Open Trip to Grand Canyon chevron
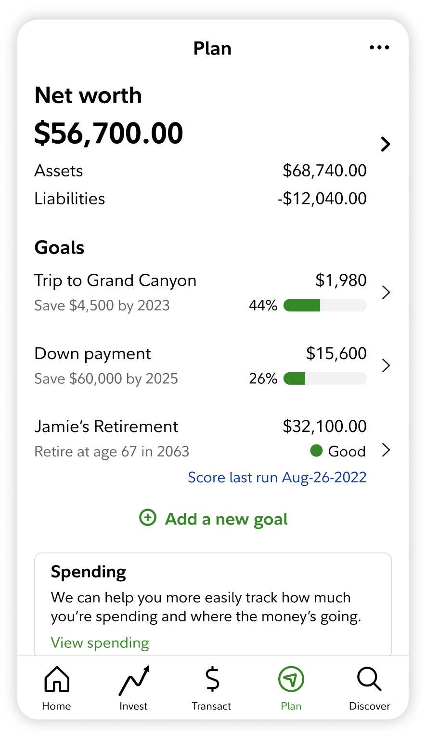Image resolution: width=426 pixels, height=738 pixels. coord(386,293)
